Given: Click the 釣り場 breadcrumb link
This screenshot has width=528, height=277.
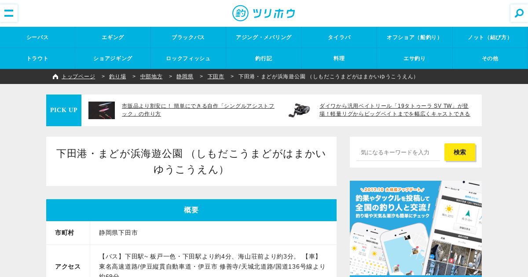Looking at the screenshot, I should [117, 77].
